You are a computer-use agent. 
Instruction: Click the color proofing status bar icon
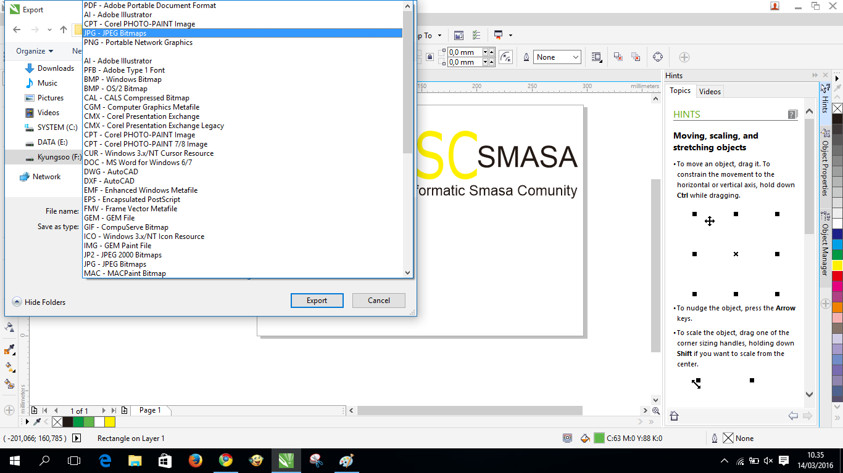pos(567,439)
